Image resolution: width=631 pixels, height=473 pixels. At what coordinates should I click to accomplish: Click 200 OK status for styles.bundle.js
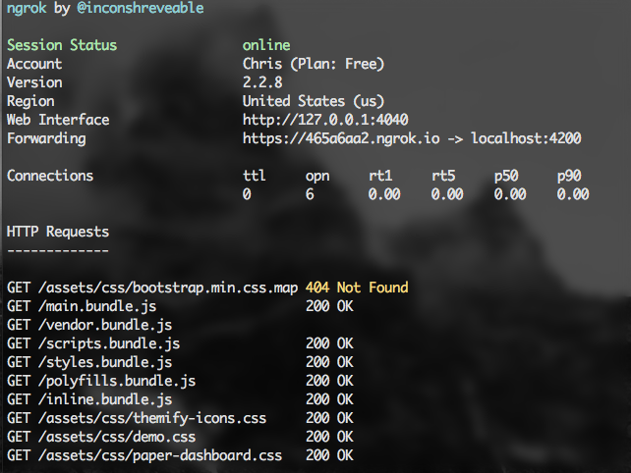(329, 362)
